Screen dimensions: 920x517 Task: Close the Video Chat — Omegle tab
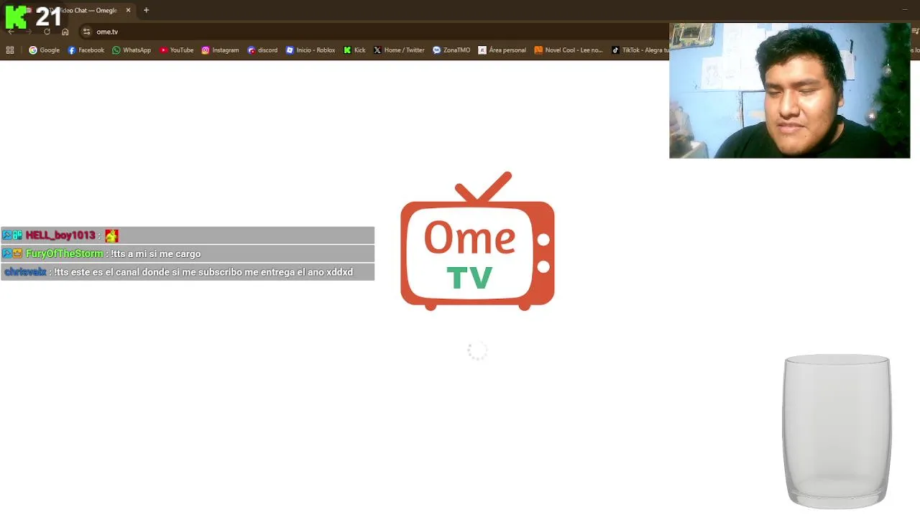[128, 10]
